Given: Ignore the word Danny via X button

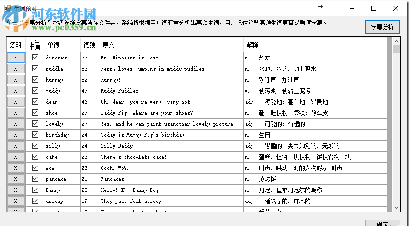Looking at the screenshot, I should pyautogui.click(x=16, y=190).
